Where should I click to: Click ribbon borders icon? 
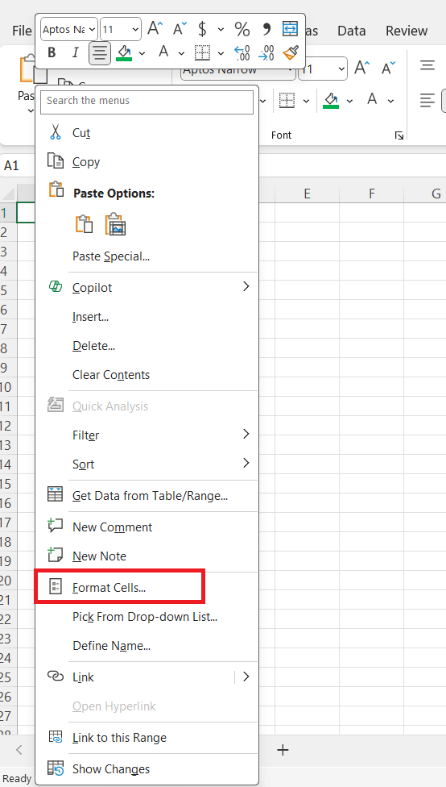pos(286,100)
